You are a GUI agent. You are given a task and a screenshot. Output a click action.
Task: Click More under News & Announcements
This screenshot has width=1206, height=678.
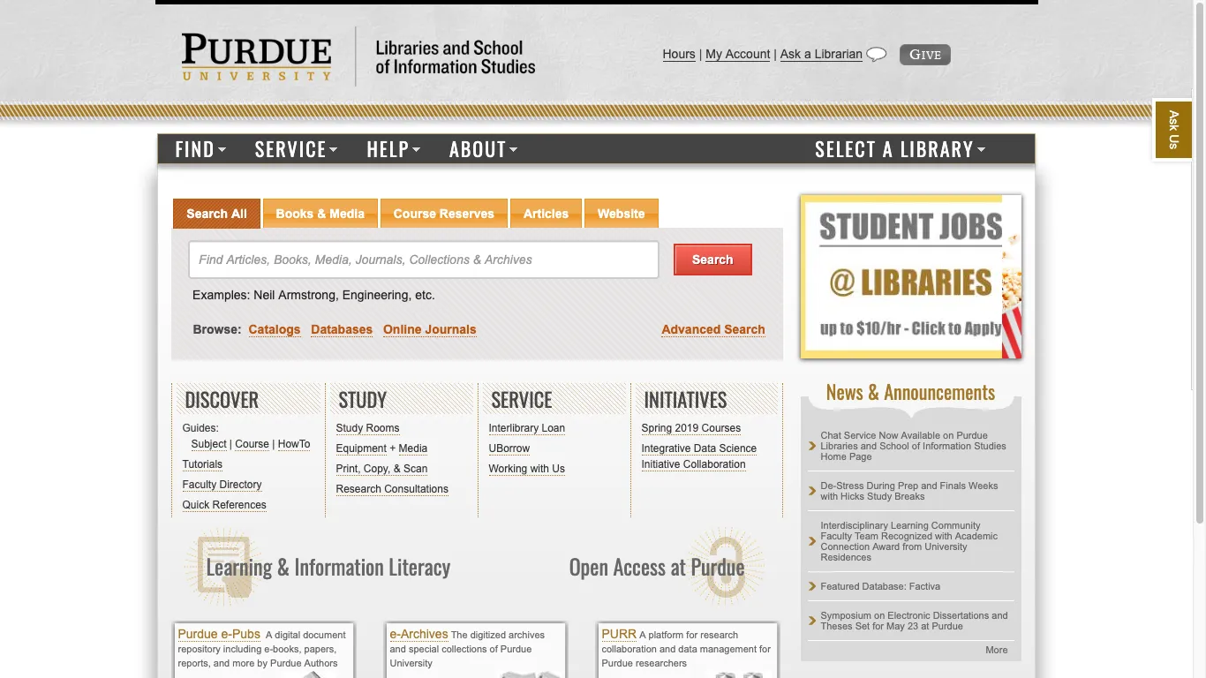coord(996,650)
